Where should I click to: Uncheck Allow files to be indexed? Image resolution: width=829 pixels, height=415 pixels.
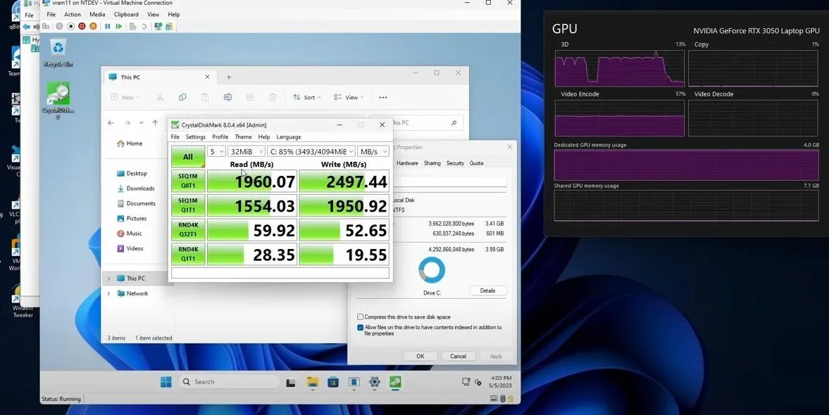(x=360, y=327)
